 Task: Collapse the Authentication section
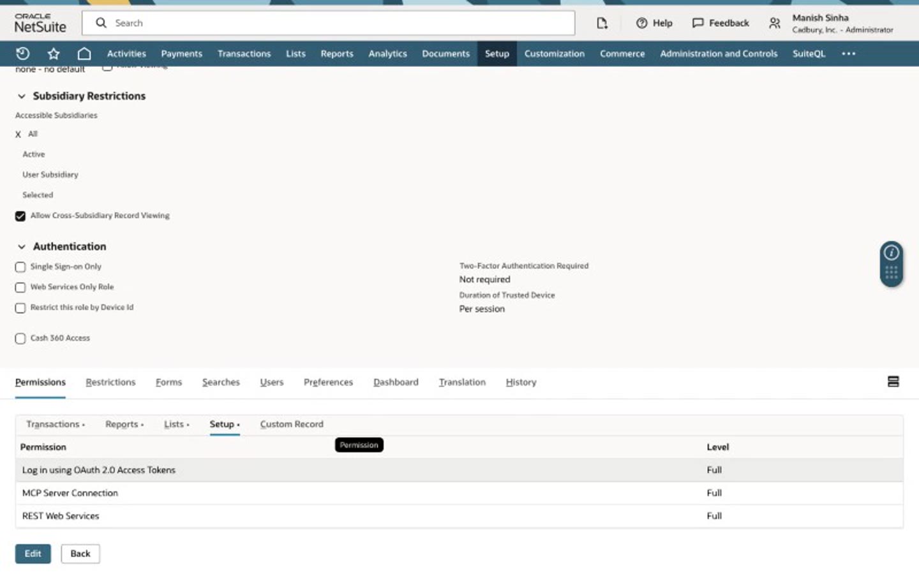coord(22,246)
